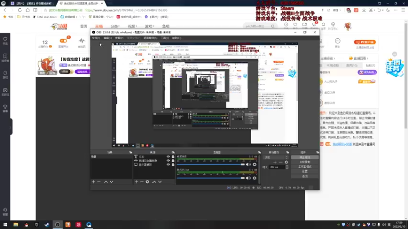Add a new source with the plus icon

pyautogui.click(x=136, y=182)
